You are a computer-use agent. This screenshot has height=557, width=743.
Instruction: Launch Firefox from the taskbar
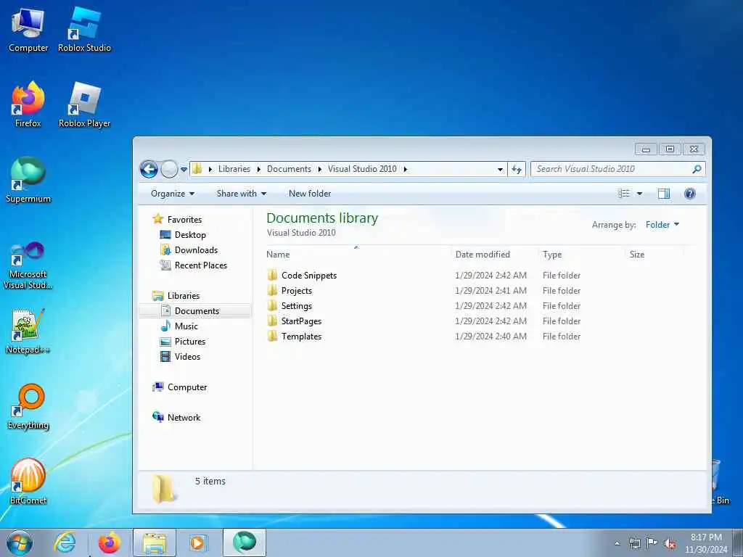(109, 542)
